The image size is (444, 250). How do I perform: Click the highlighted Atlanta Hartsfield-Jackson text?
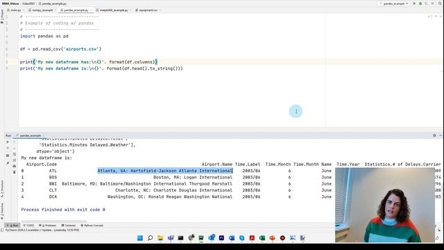[165, 171]
